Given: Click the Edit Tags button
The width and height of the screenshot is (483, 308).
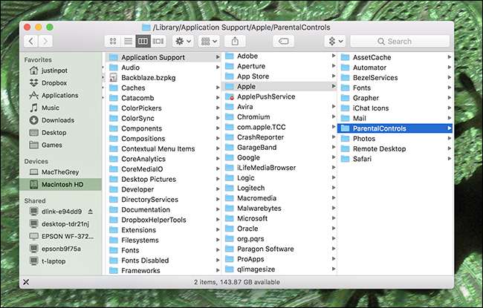Looking at the screenshot, I should coord(283,42).
